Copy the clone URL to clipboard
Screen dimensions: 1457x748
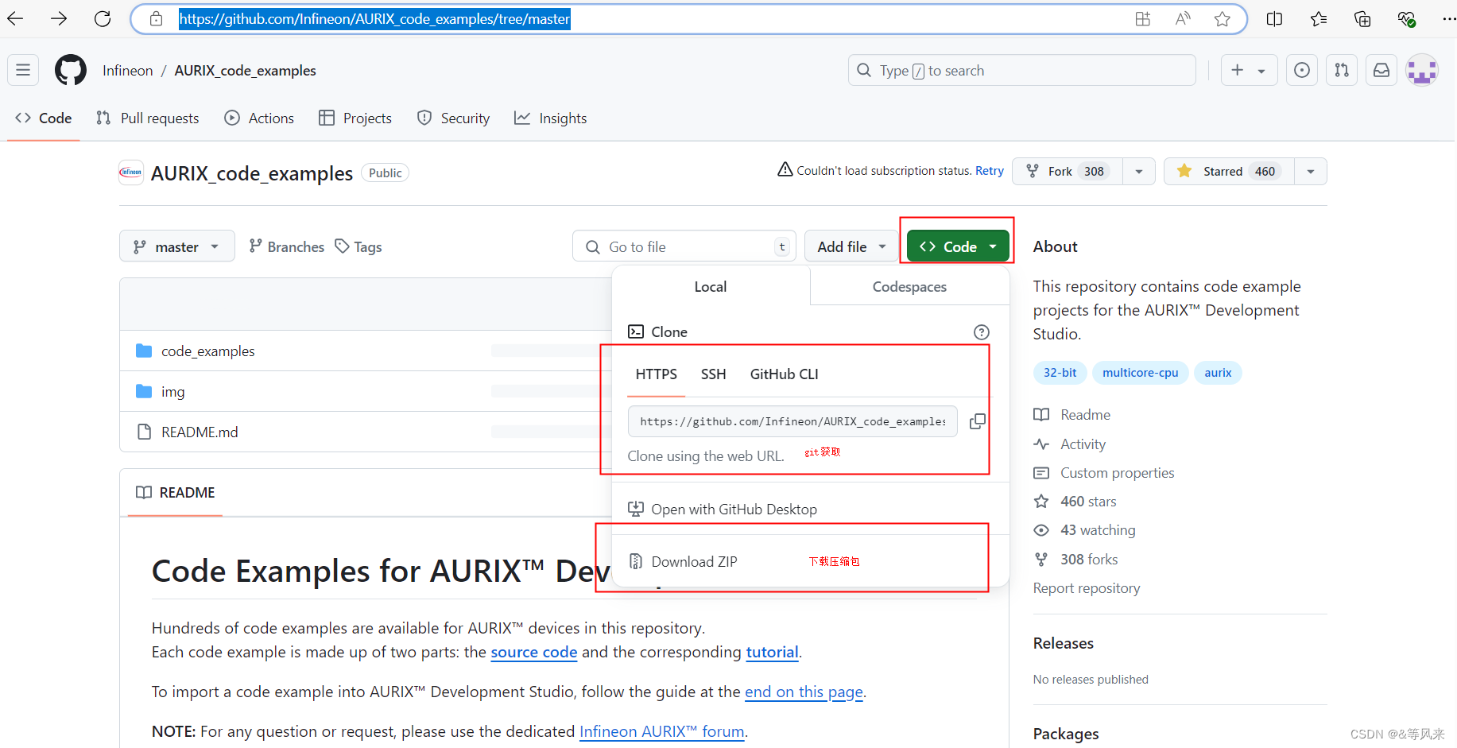(978, 421)
